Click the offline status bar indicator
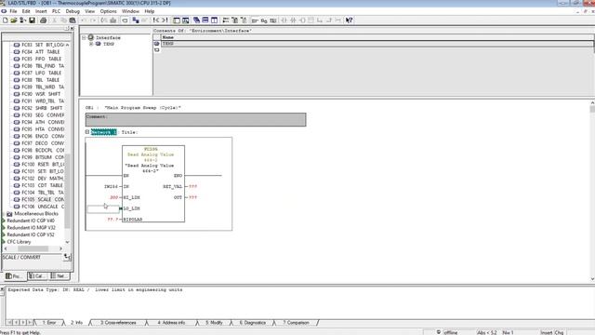Screen dimensions: 595x335 pyautogui.click(x=450, y=332)
